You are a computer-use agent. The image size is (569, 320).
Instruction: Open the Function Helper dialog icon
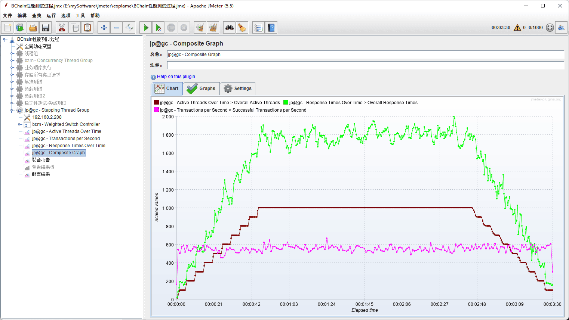pyautogui.click(x=258, y=28)
